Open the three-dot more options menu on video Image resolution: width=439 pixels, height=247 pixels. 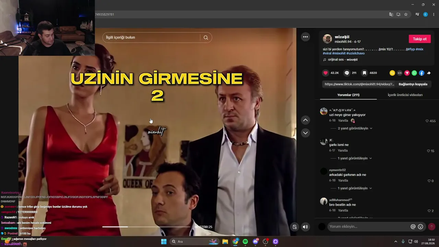click(305, 37)
